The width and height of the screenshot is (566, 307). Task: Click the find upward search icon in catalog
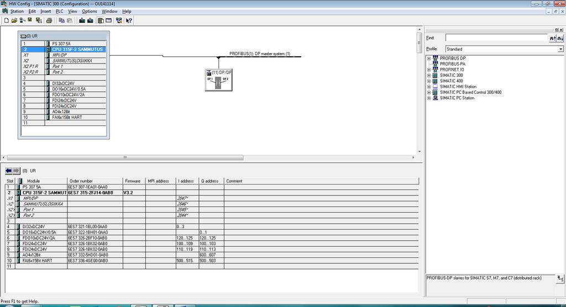click(552, 38)
